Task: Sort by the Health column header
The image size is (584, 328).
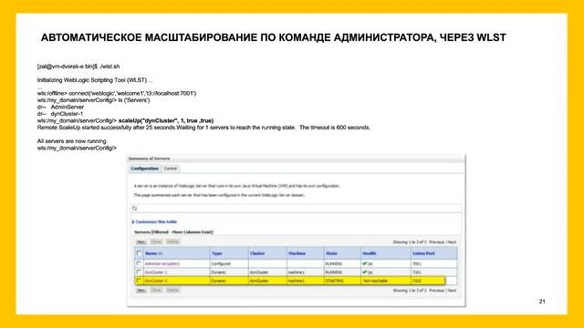Action: point(369,253)
